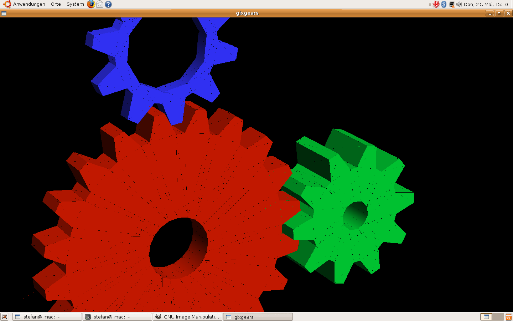The image size is (513, 321).
Task: Open the Orte menu
Action: click(56, 4)
